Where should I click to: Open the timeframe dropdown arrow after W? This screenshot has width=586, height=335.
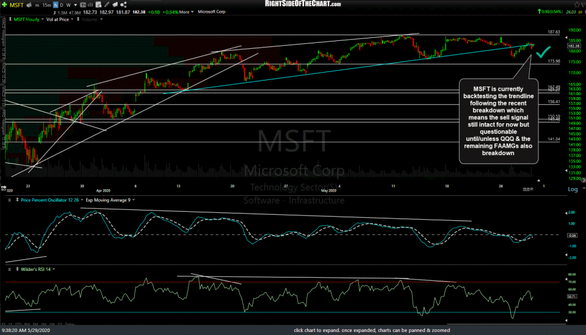(75, 5)
